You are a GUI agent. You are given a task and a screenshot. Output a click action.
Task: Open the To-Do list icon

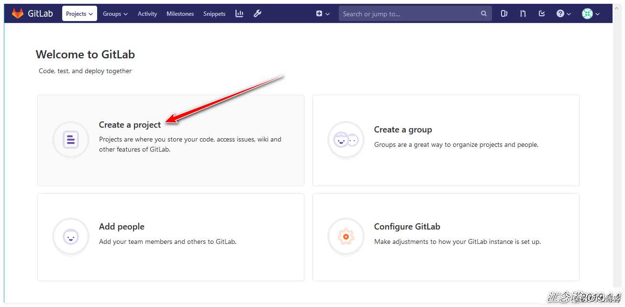coord(542,14)
